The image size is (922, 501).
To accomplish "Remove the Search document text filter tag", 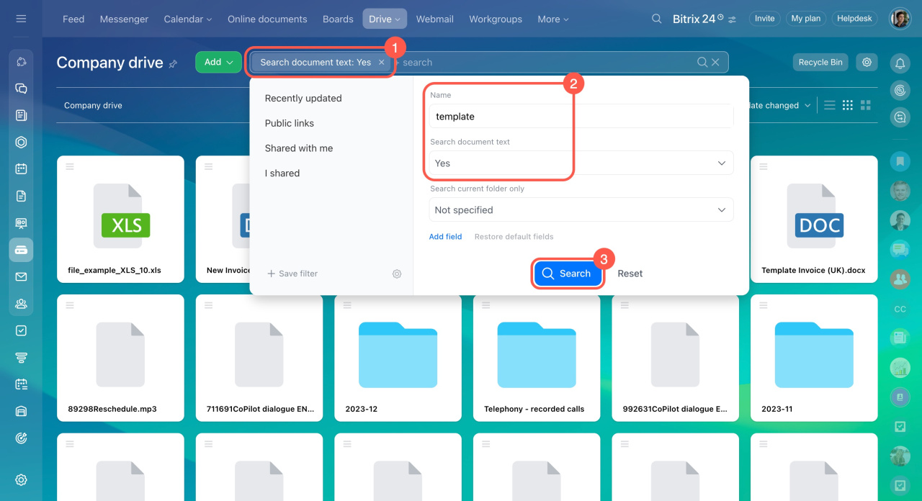I will (382, 63).
